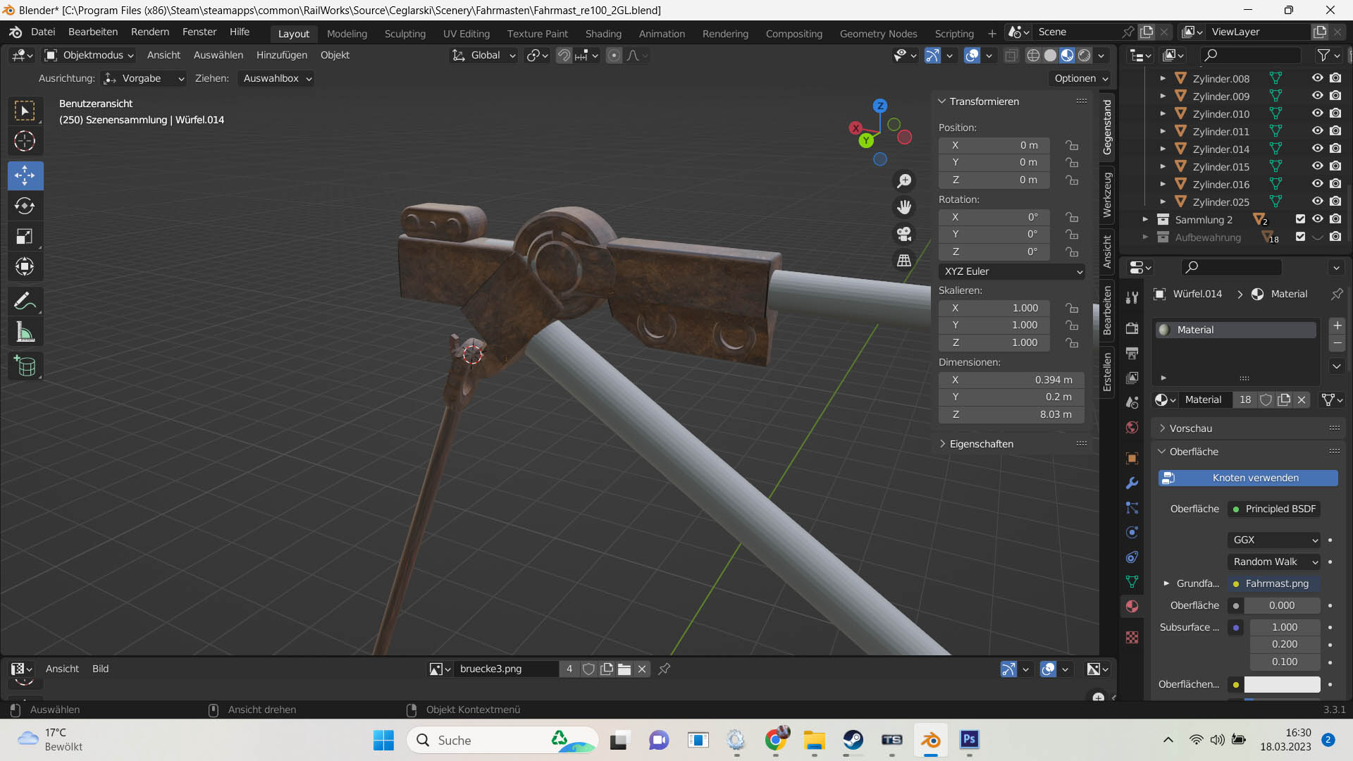Hide Zylinder.008 with eye icon
This screenshot has height=761, width=1353.
(x=1317, y=78)
